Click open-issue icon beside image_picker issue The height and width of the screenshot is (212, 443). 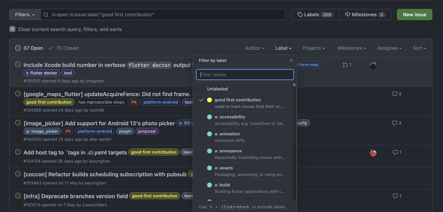coord(18,123)
